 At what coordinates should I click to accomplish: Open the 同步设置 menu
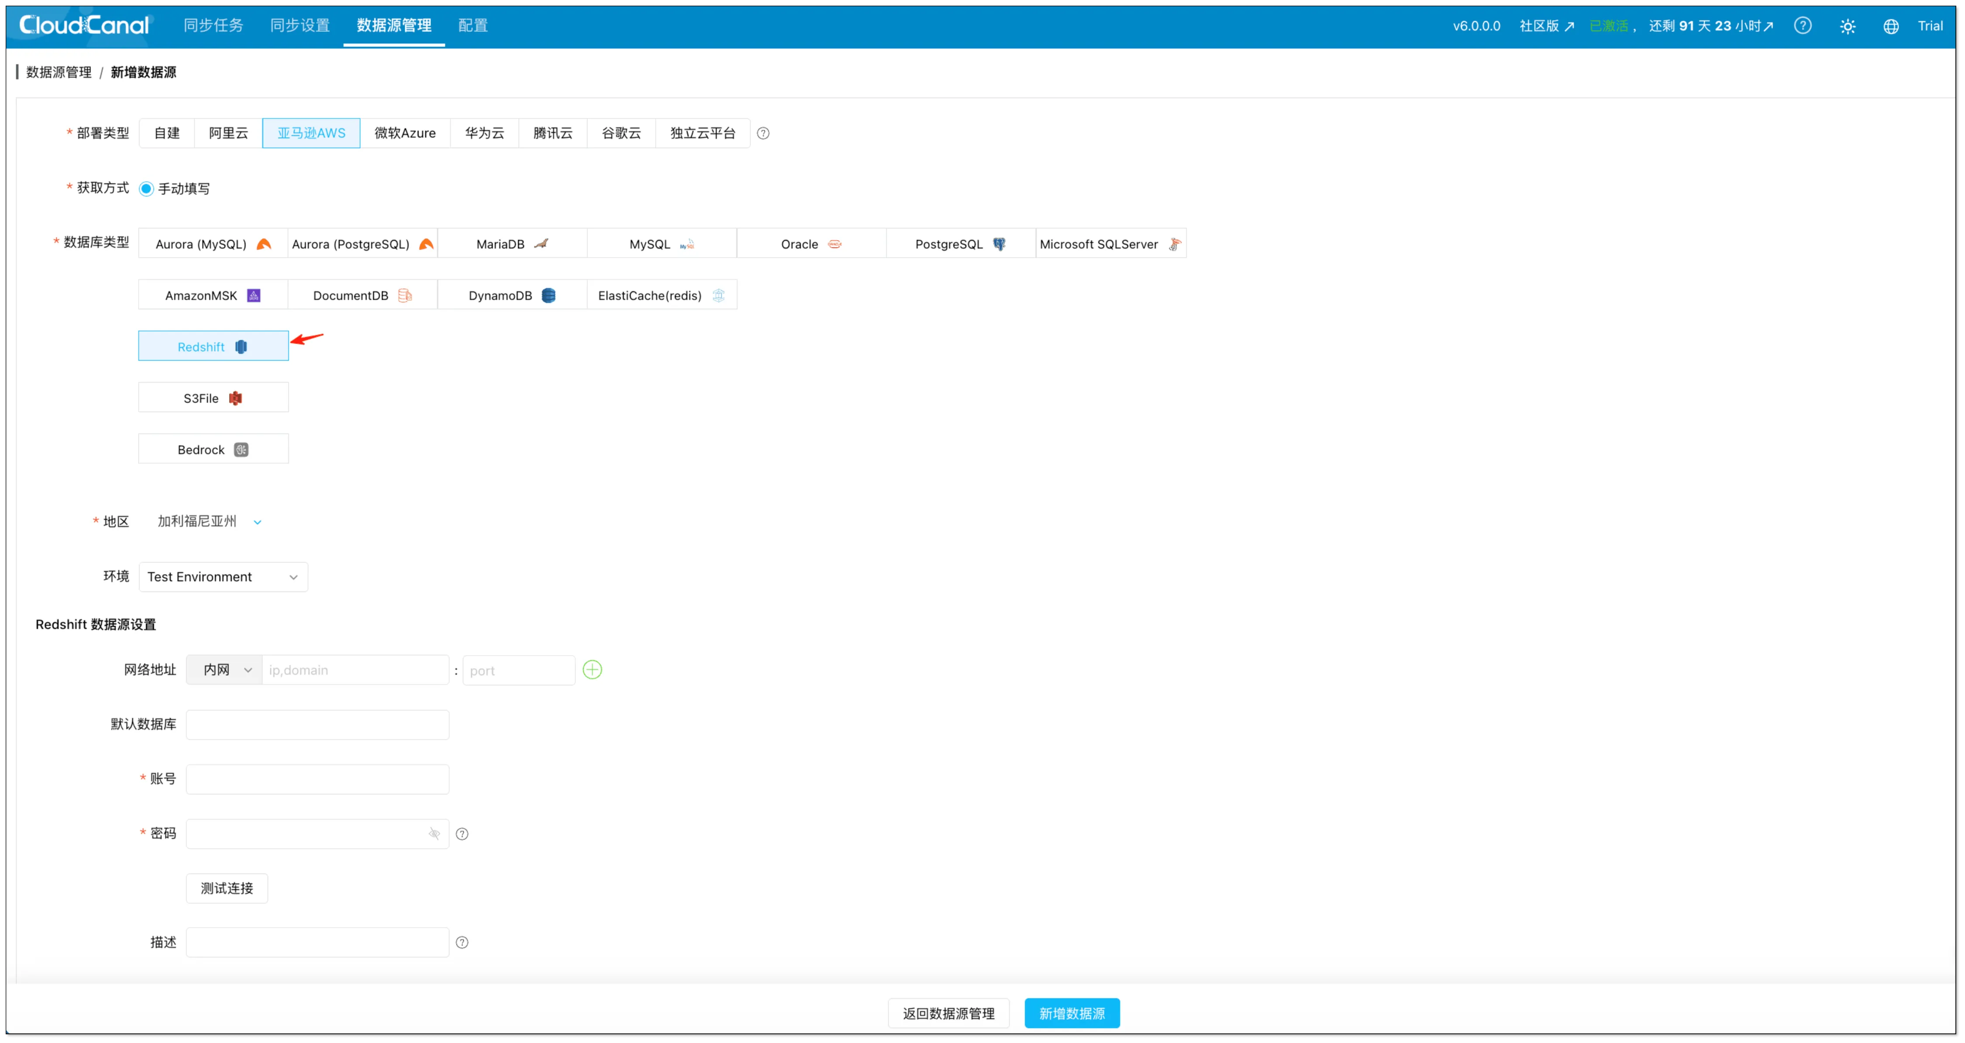point(300,26)
